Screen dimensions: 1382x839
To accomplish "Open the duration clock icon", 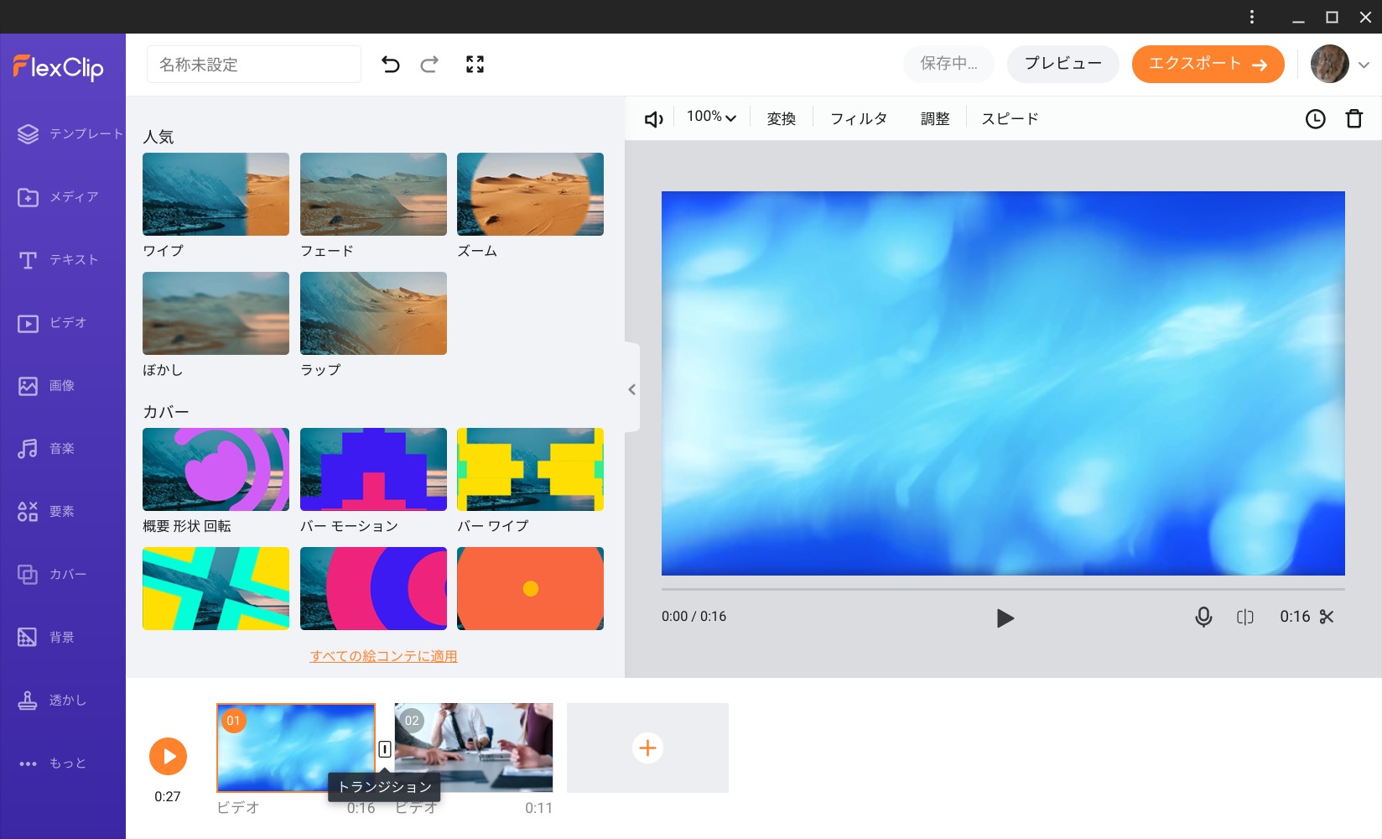I will tap(1315, 119).
